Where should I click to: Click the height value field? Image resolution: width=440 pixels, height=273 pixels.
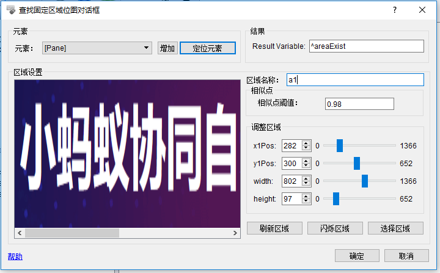[x=292, y=198]
